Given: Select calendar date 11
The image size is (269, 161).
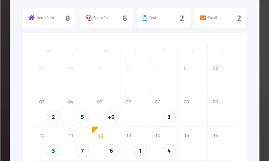Looking at the screenshot, I should pyautogui.click(x=71, y=136).
